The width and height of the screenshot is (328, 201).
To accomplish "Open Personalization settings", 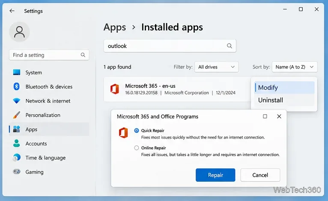I will pyautogui.click(x=49, y=115).
